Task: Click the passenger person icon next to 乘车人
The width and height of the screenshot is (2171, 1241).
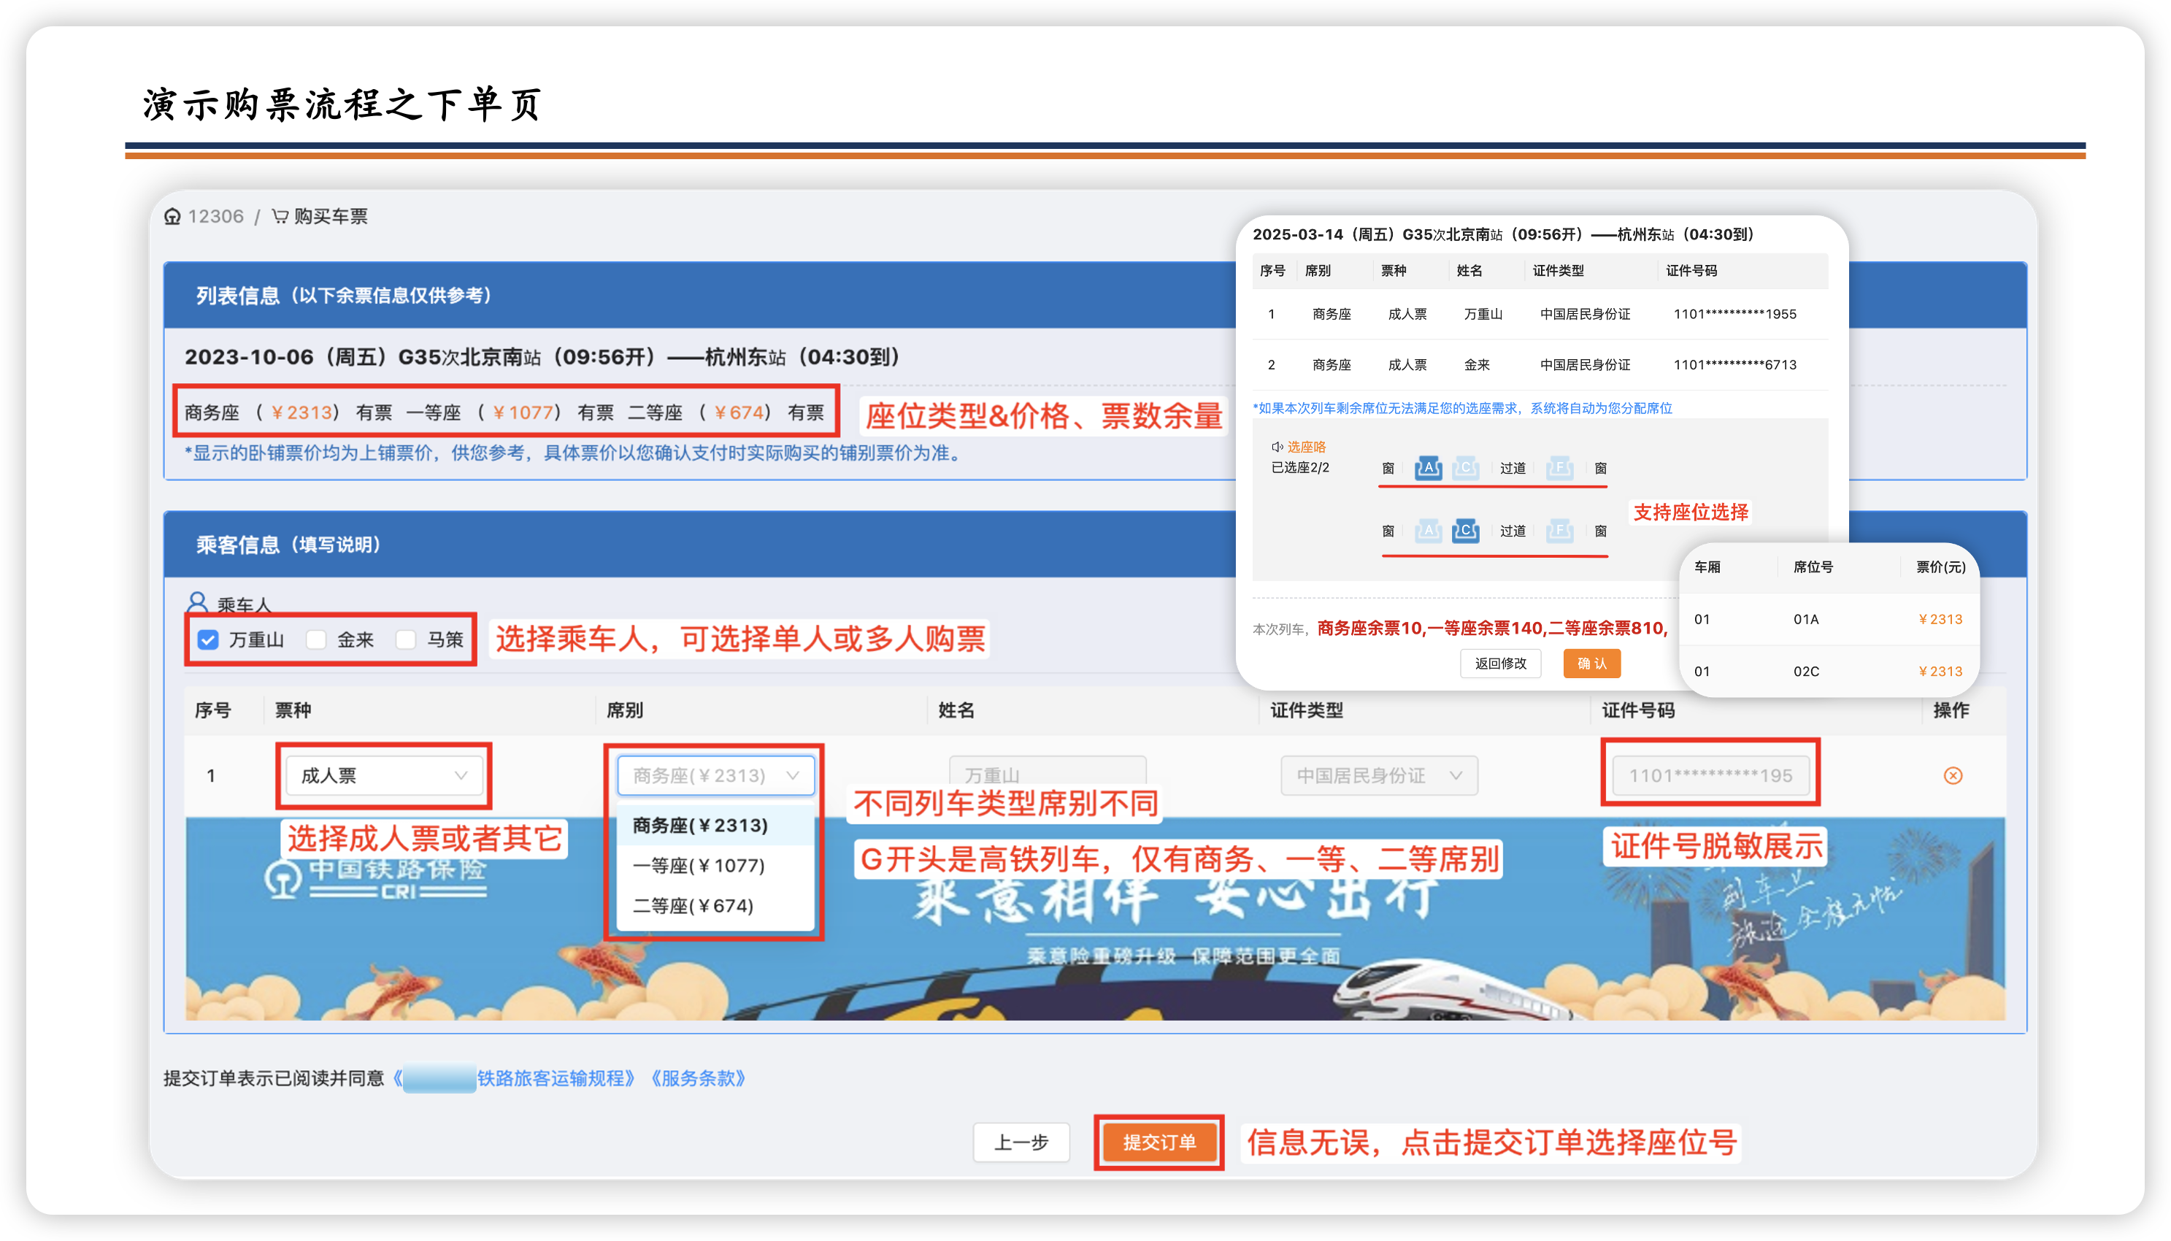Action: (x=198, y=602)
